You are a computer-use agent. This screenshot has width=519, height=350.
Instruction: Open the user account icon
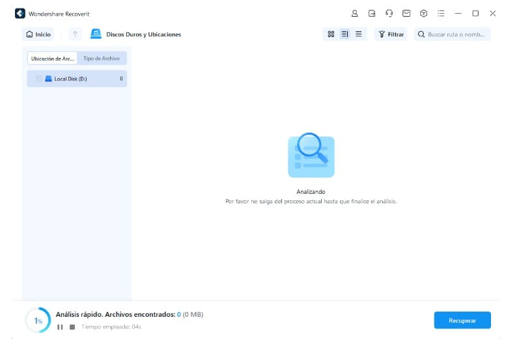pyautogui.click(x=354, y=14)
